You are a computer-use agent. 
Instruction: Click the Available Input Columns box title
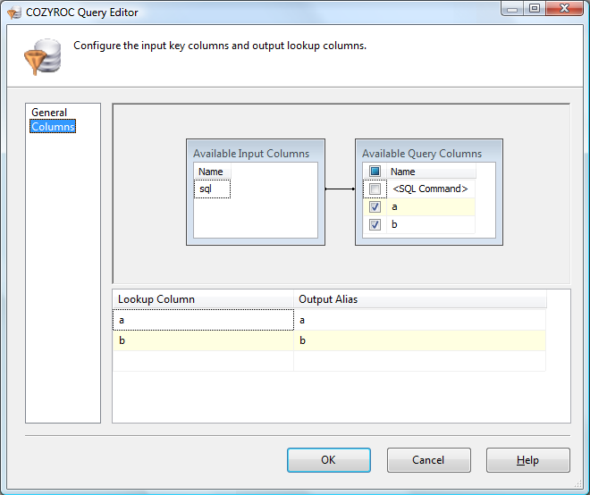click(x=251, y=154)
